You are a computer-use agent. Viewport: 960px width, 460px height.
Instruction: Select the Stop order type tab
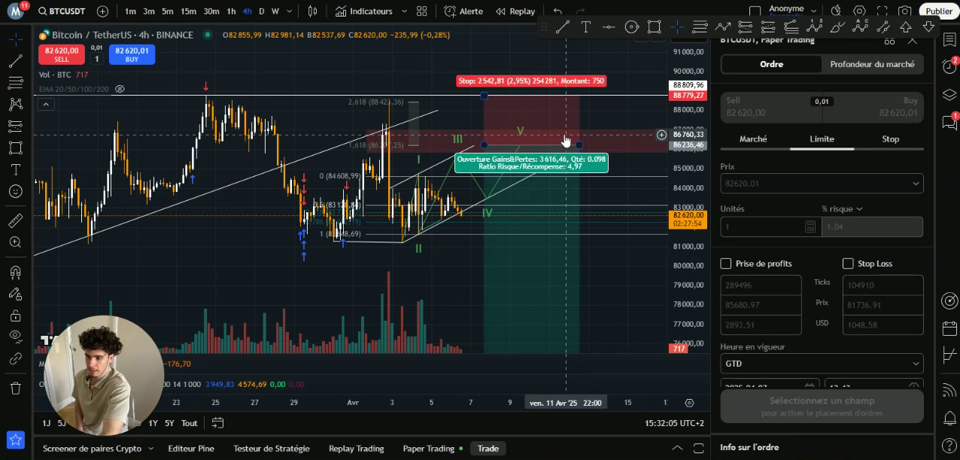(x=890, y=139)
